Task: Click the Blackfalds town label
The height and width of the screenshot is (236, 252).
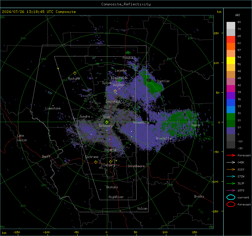Action: tap(119, 78)
